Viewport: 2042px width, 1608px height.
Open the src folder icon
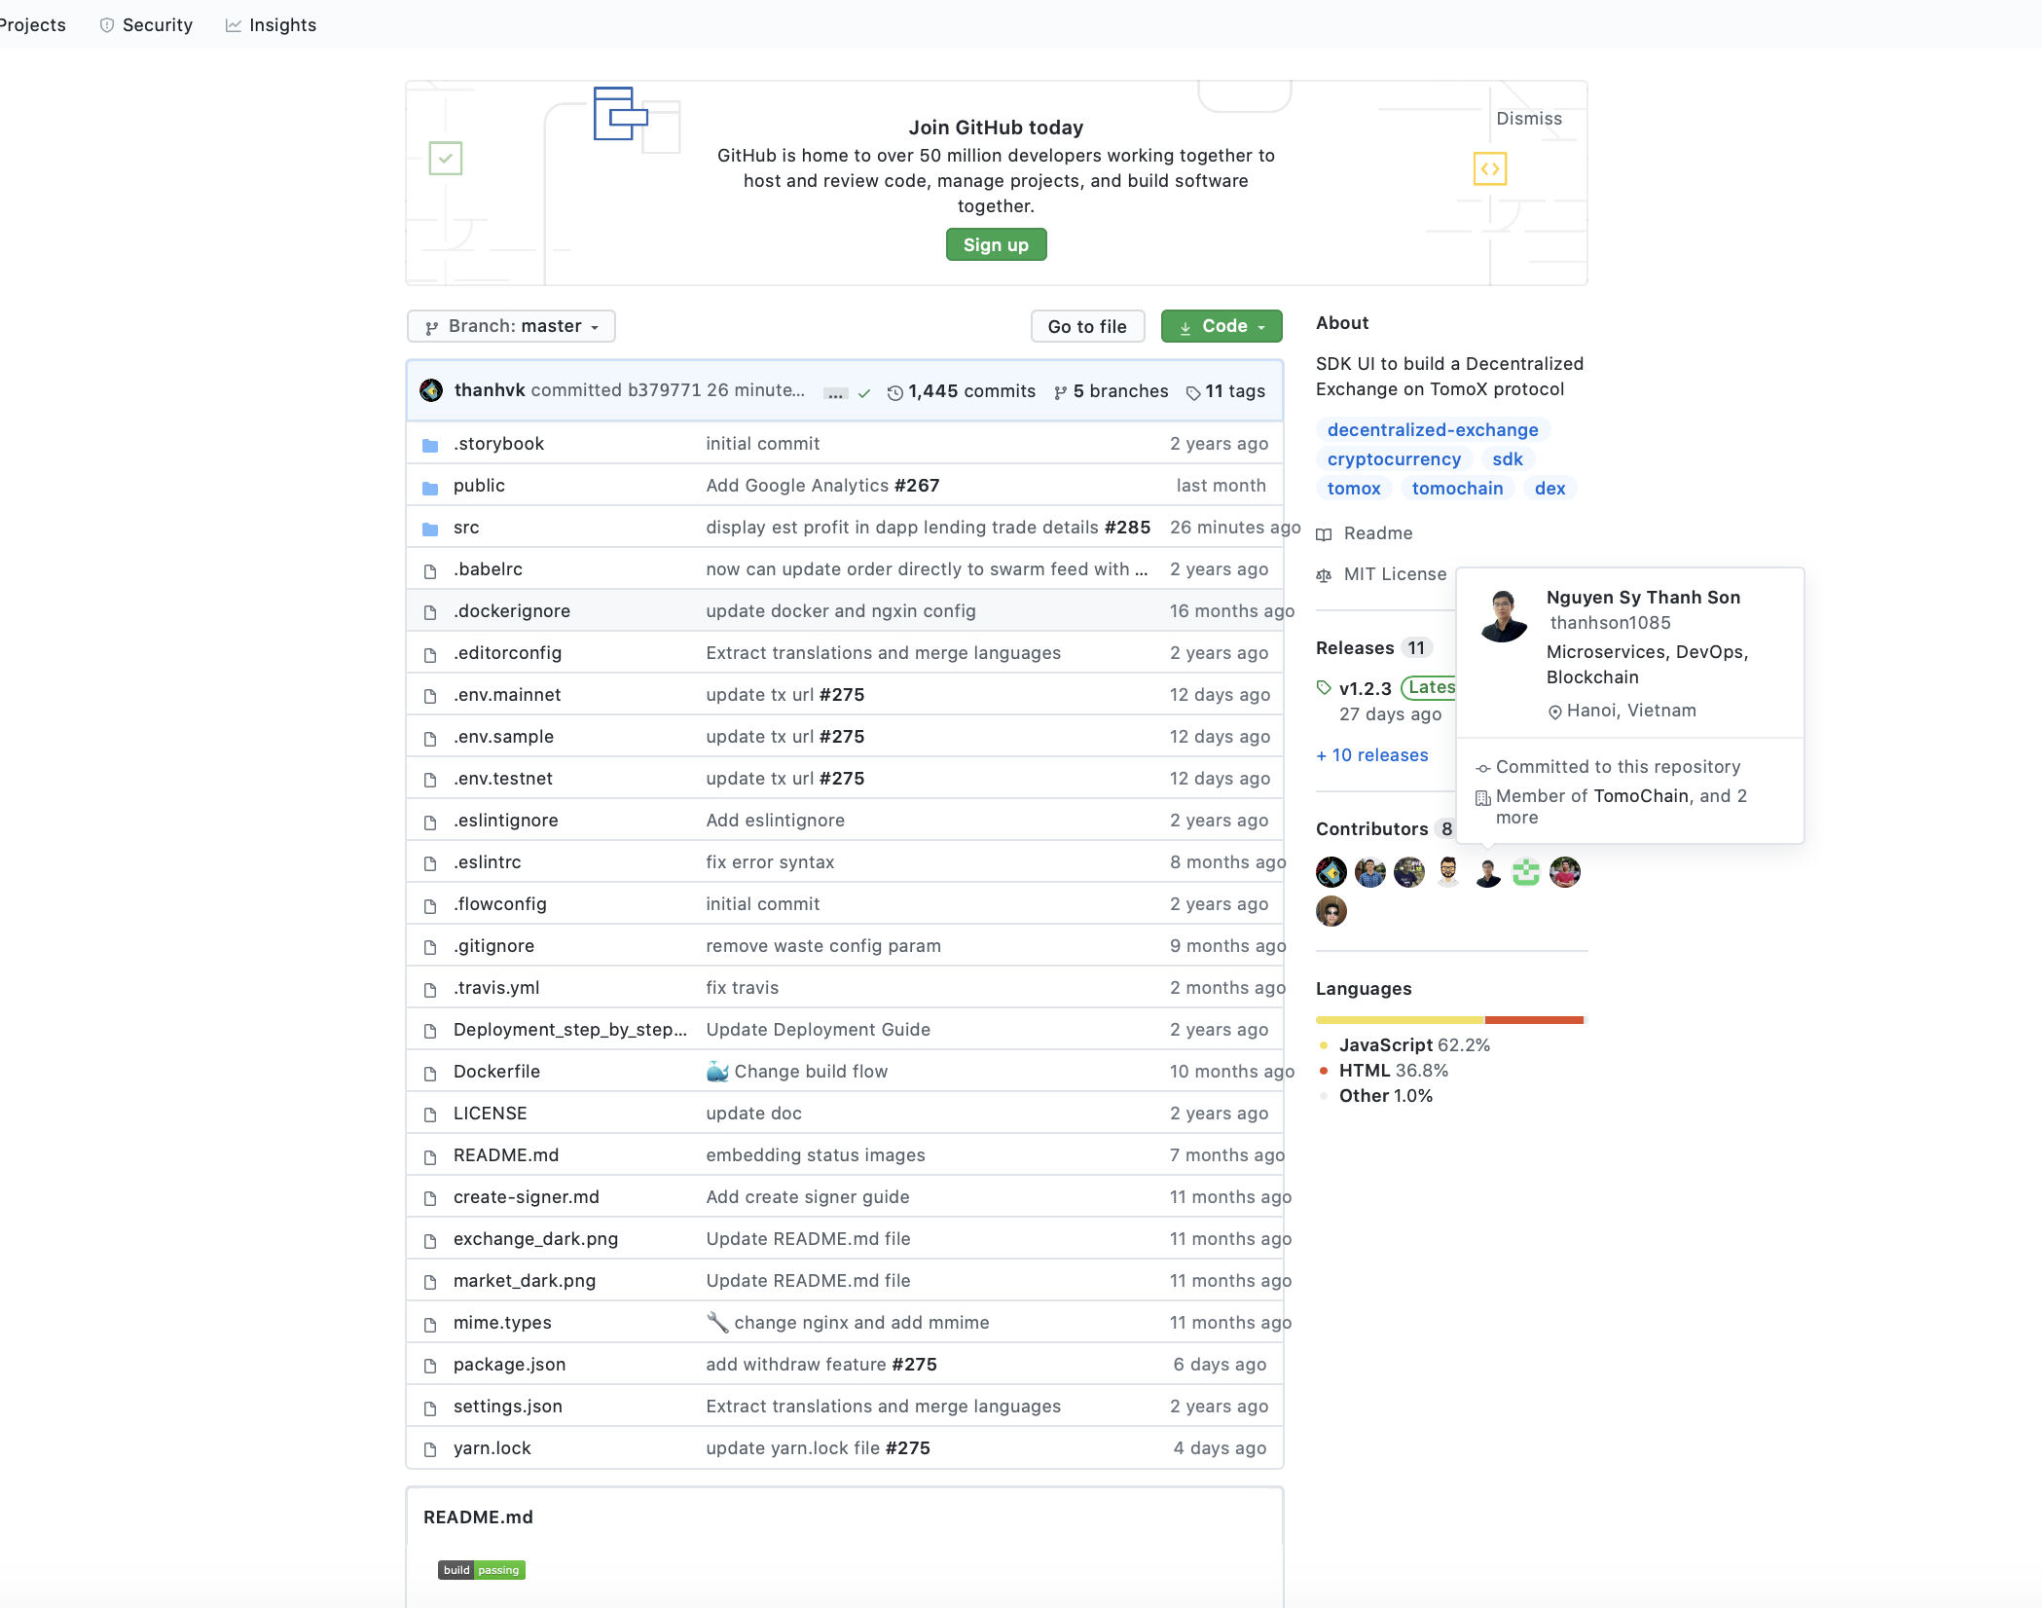(x=430, y=529)
